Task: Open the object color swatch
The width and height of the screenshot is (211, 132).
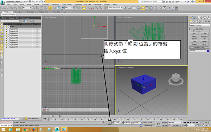Action: pyautogui.click(x=208, y=51)
